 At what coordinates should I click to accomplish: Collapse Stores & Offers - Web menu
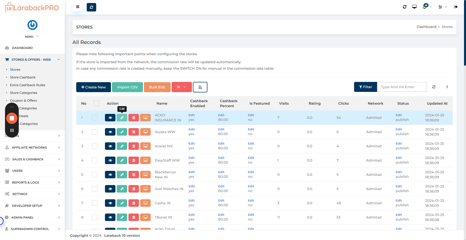coord(32,60)
